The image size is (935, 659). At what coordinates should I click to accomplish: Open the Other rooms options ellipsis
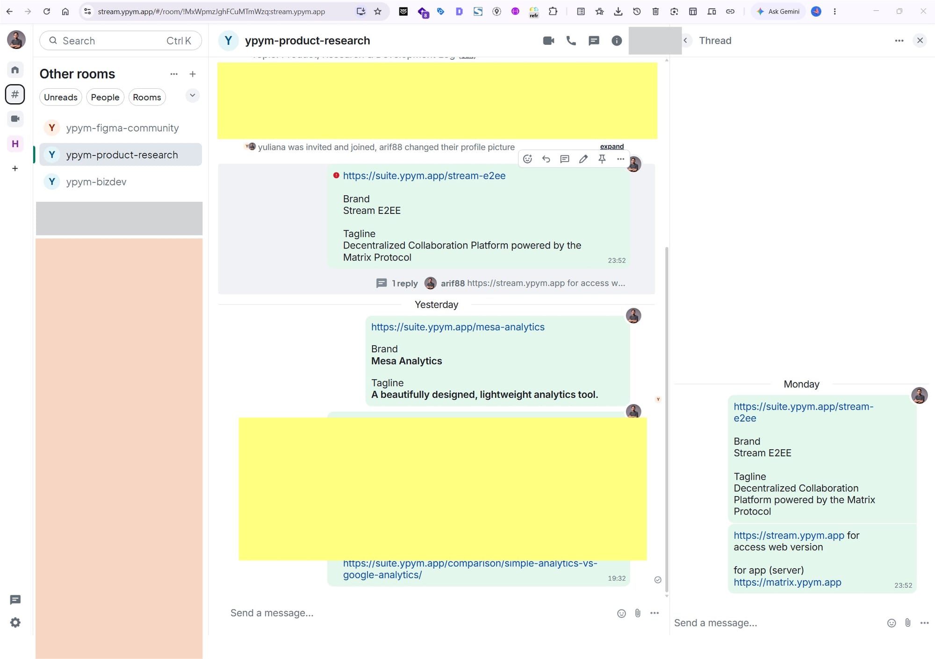click(174, 74)
